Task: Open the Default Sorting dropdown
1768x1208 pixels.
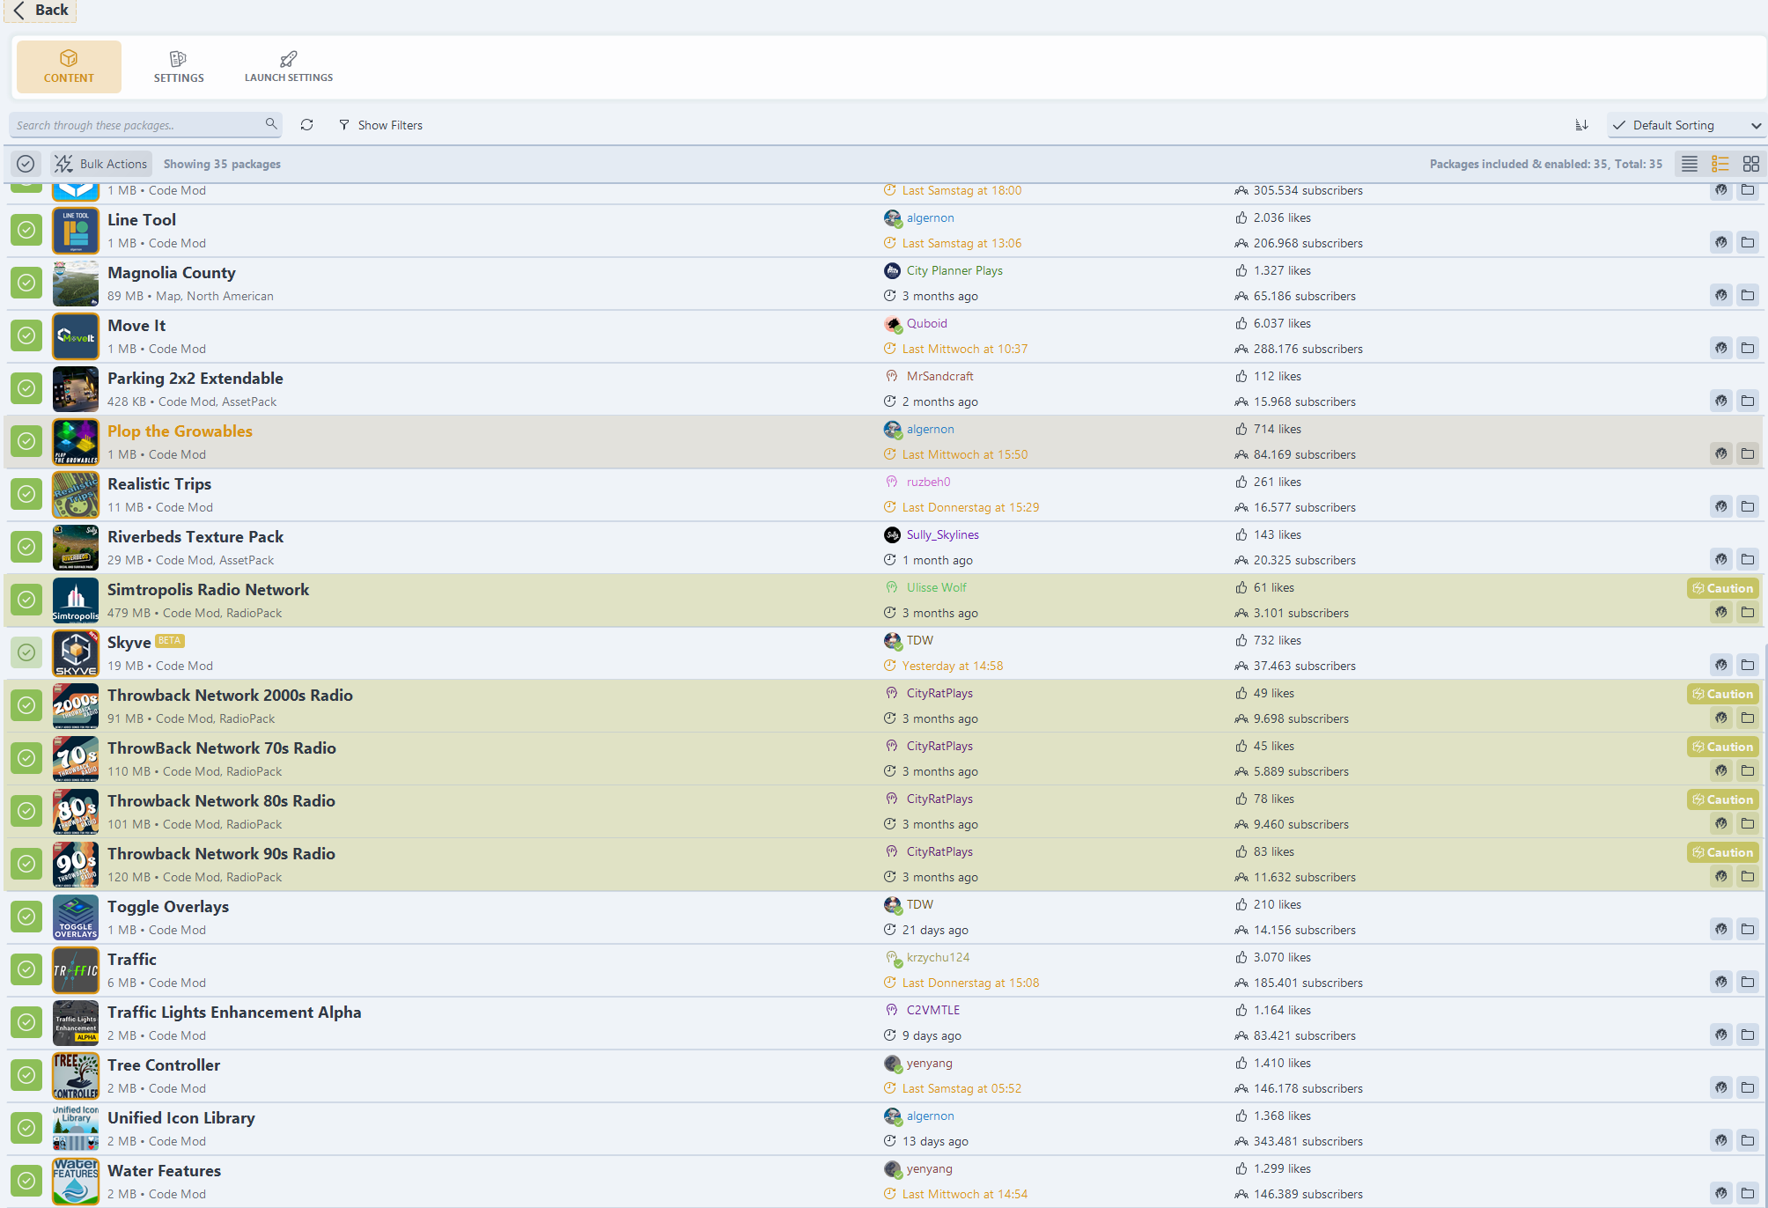Action: [1686, 125]
